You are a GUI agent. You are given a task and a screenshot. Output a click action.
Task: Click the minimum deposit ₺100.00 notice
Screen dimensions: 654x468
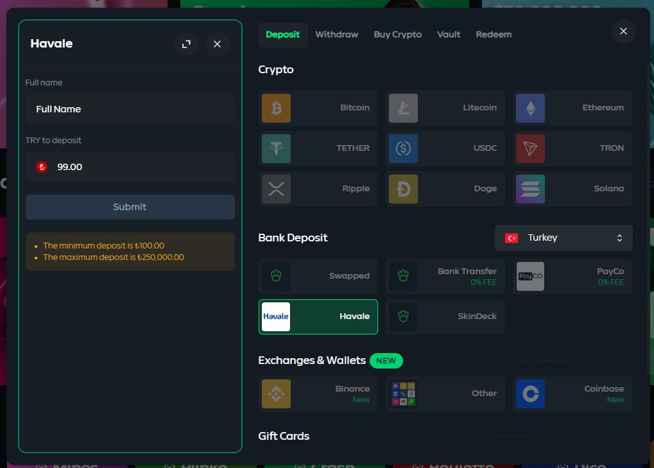click(x=104, y=246)
